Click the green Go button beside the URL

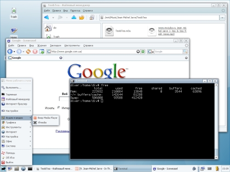click(143, 51)
